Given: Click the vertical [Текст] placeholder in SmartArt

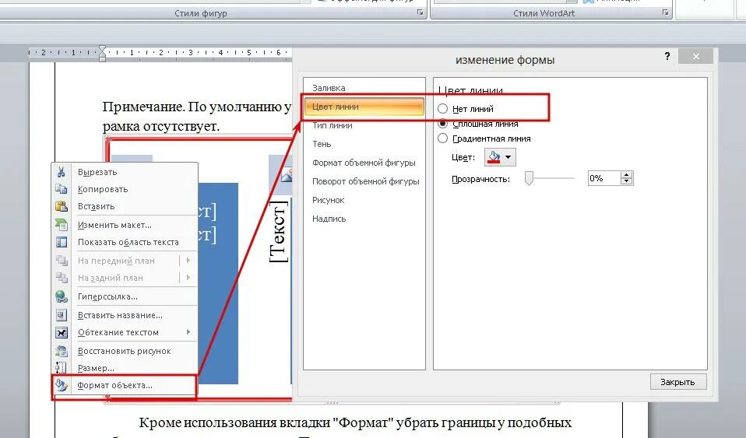Looking at the screenshot, I should point(279,232).
